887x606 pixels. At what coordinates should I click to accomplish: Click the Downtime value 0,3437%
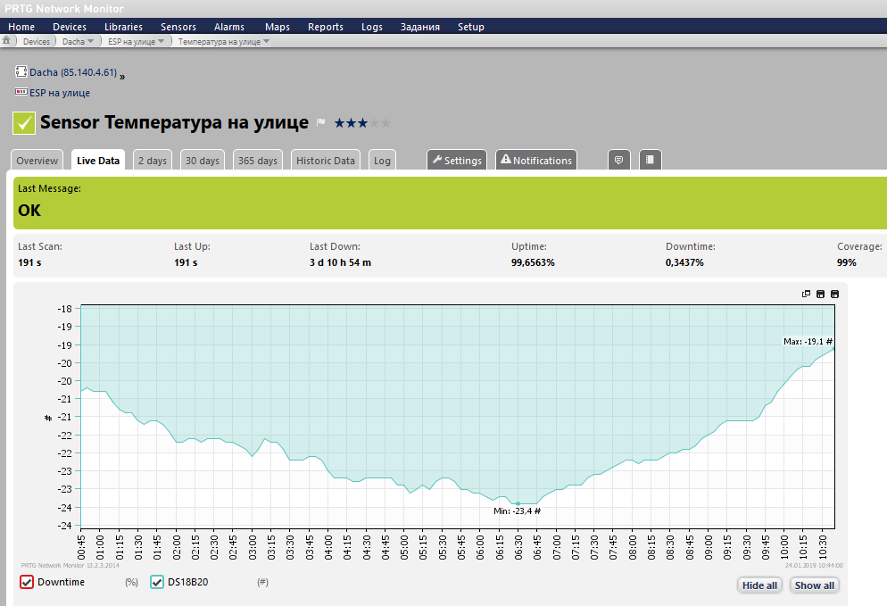(x=684, y=262)
